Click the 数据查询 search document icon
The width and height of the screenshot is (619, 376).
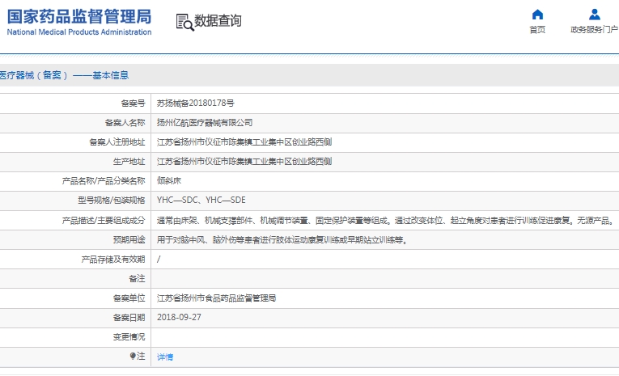click(x=184, y=22)
